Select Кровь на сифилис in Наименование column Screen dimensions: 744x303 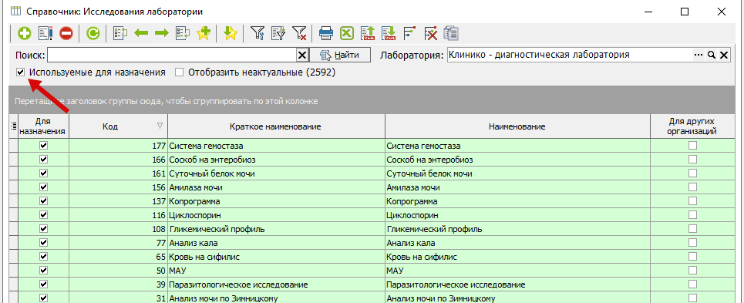[517, 257]
